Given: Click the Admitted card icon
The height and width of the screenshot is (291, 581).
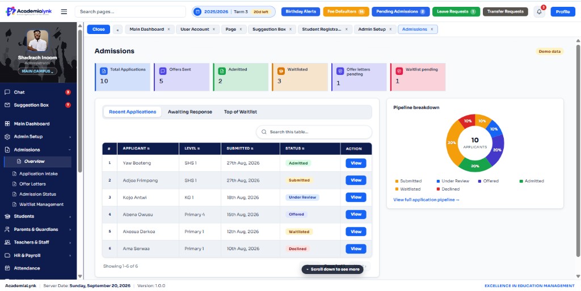Looking at the screenshot, I should [x=222, y=71].
